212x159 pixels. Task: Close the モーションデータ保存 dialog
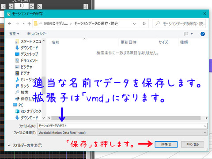click(x=205, y=14)
